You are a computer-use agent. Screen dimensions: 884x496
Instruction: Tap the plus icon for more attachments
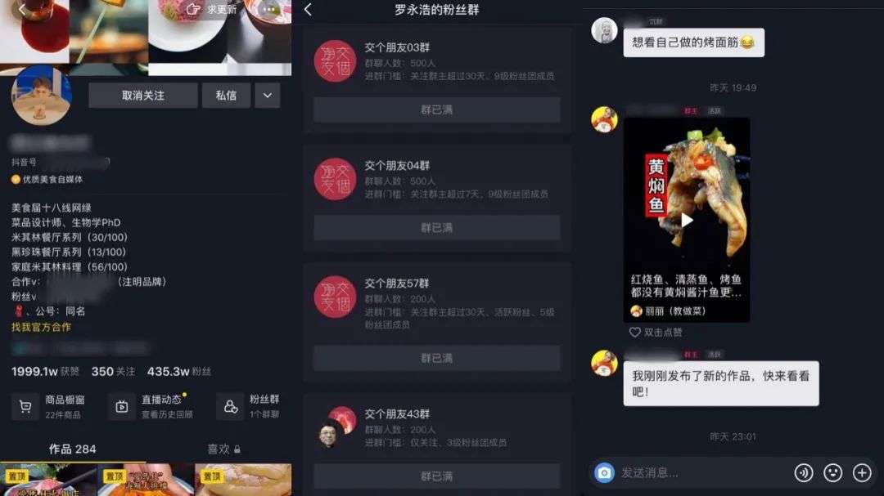[862, 473]
